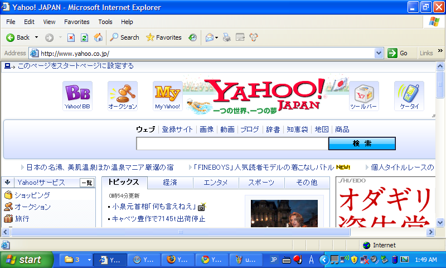Click the Print toolbar icon

[x=226, y=37]
